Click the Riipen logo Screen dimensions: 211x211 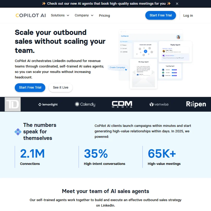click(x=196, y=104)
